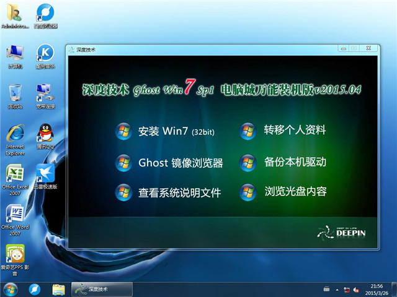Open the pinned browser on the taskbar
The height and width of the screenshot is (297, 397).
click(x=35, y=290)
